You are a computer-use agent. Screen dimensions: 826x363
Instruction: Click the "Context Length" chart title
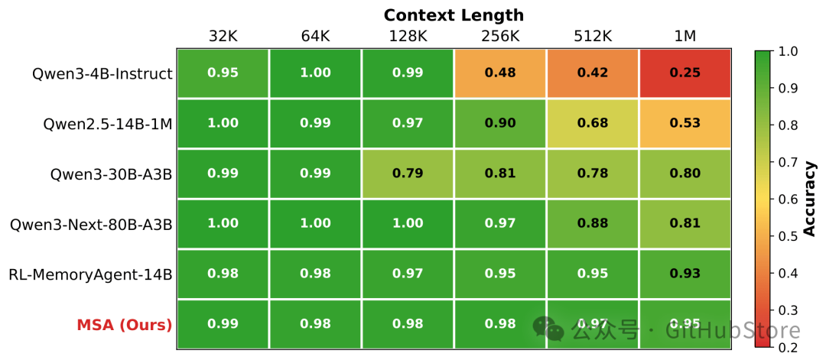tap(454, 15)
